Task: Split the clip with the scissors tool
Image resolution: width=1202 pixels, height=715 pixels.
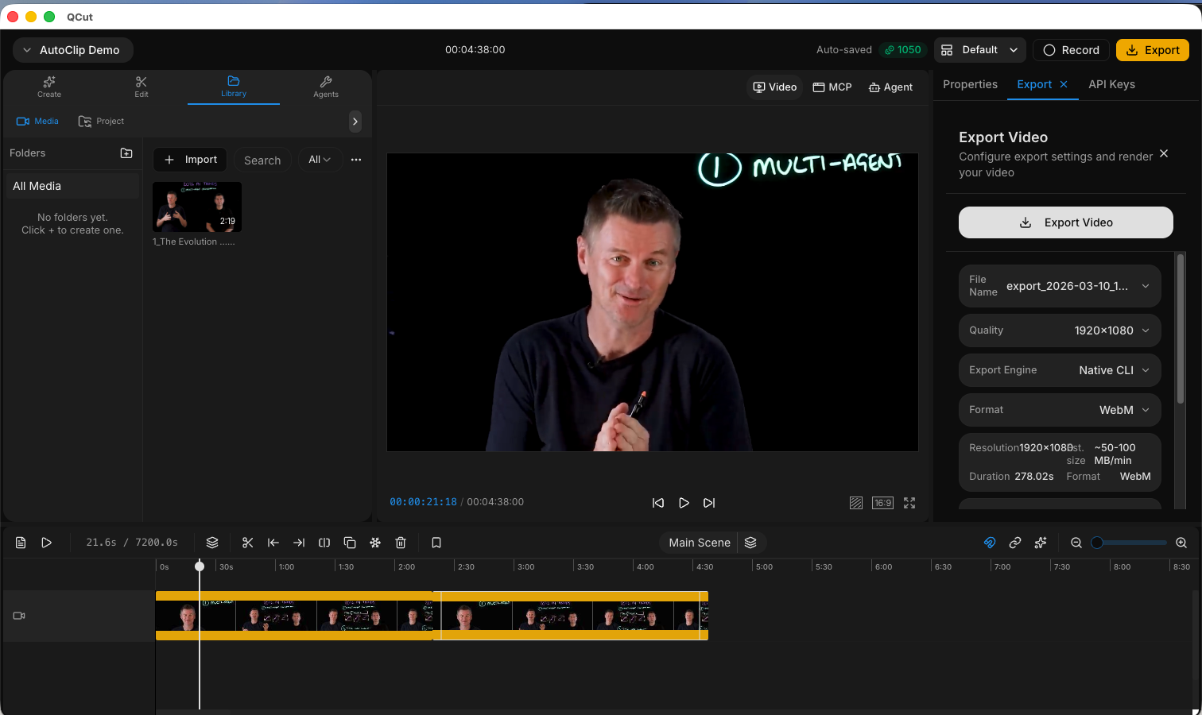Action: (247, 543)
